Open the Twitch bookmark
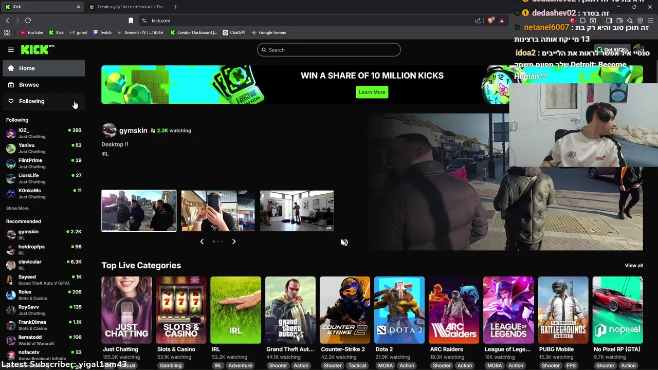The image size is (658, 370). 102,32
